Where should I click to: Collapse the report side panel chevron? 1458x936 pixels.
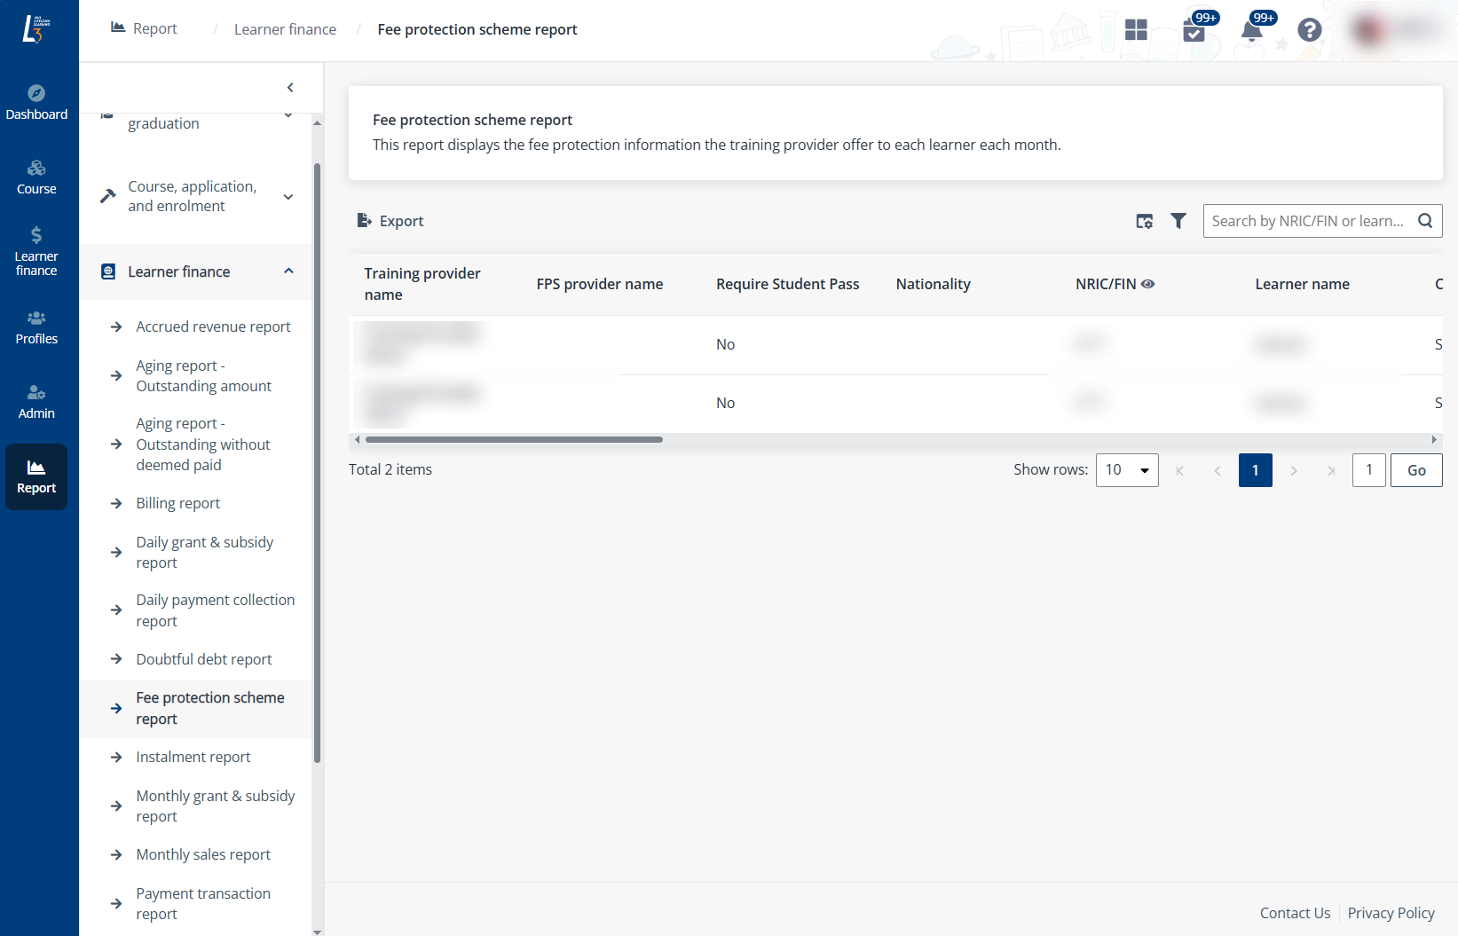(x=290, y=87)
